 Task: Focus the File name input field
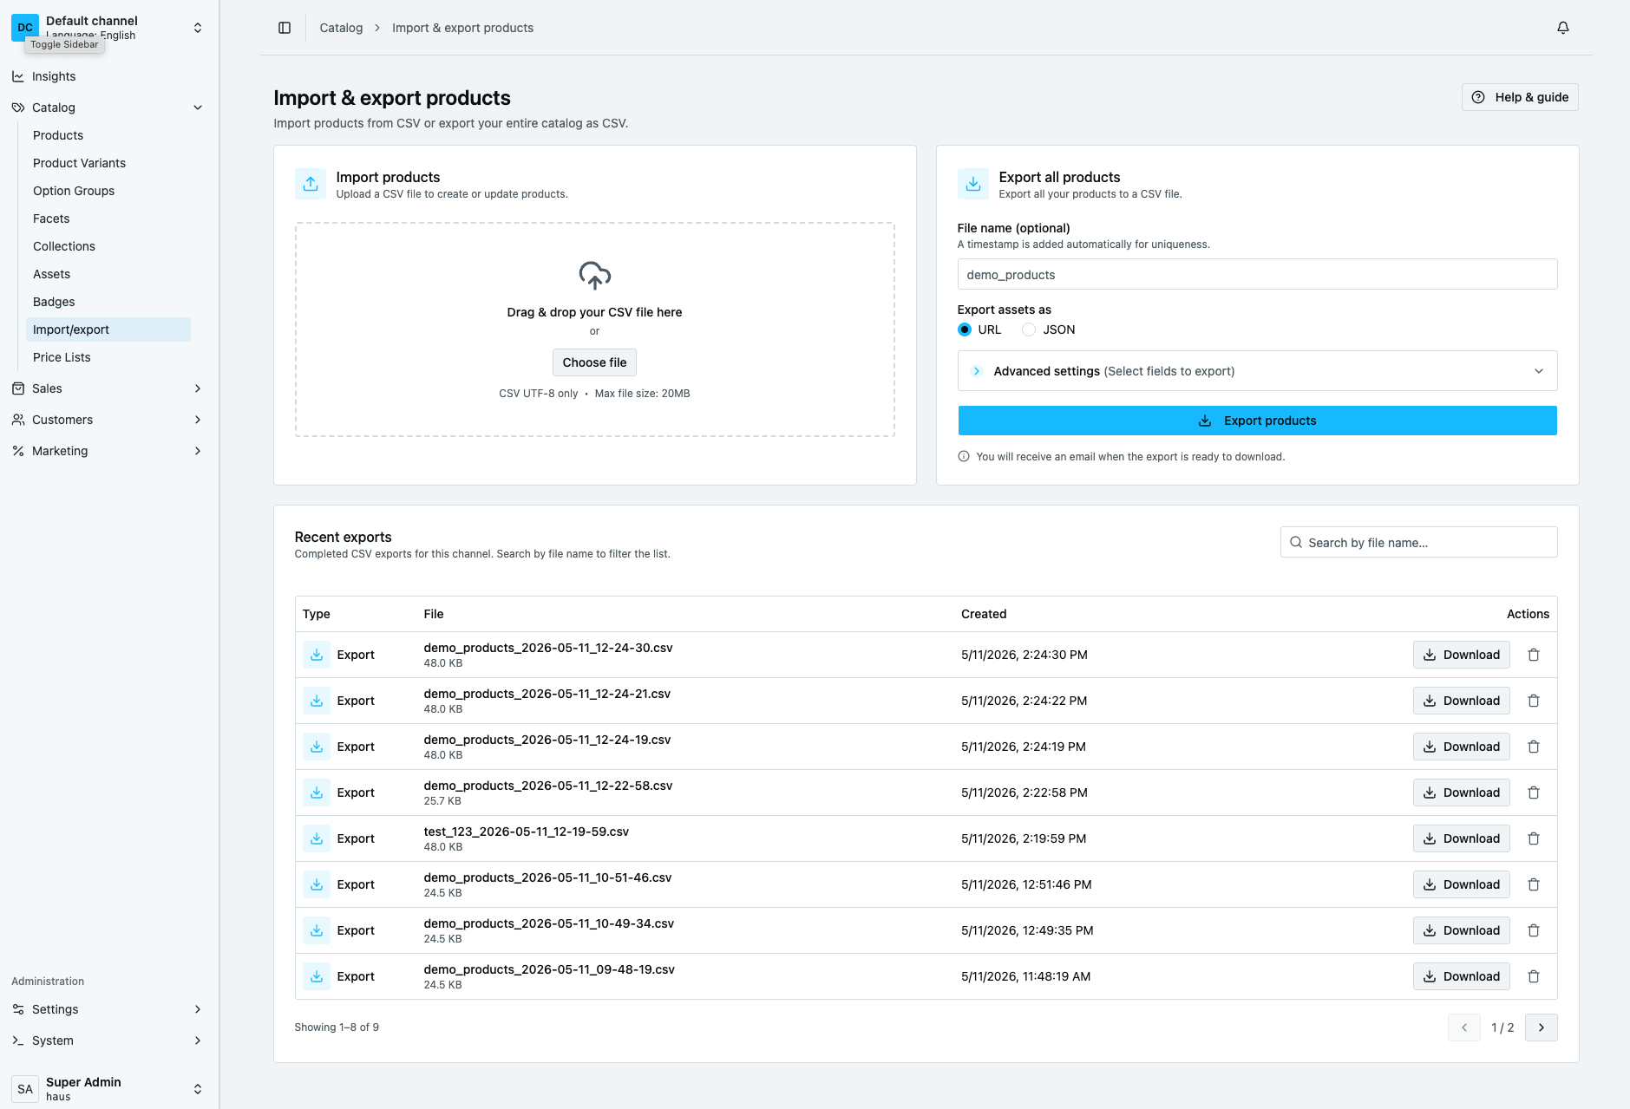[1258, 274]
